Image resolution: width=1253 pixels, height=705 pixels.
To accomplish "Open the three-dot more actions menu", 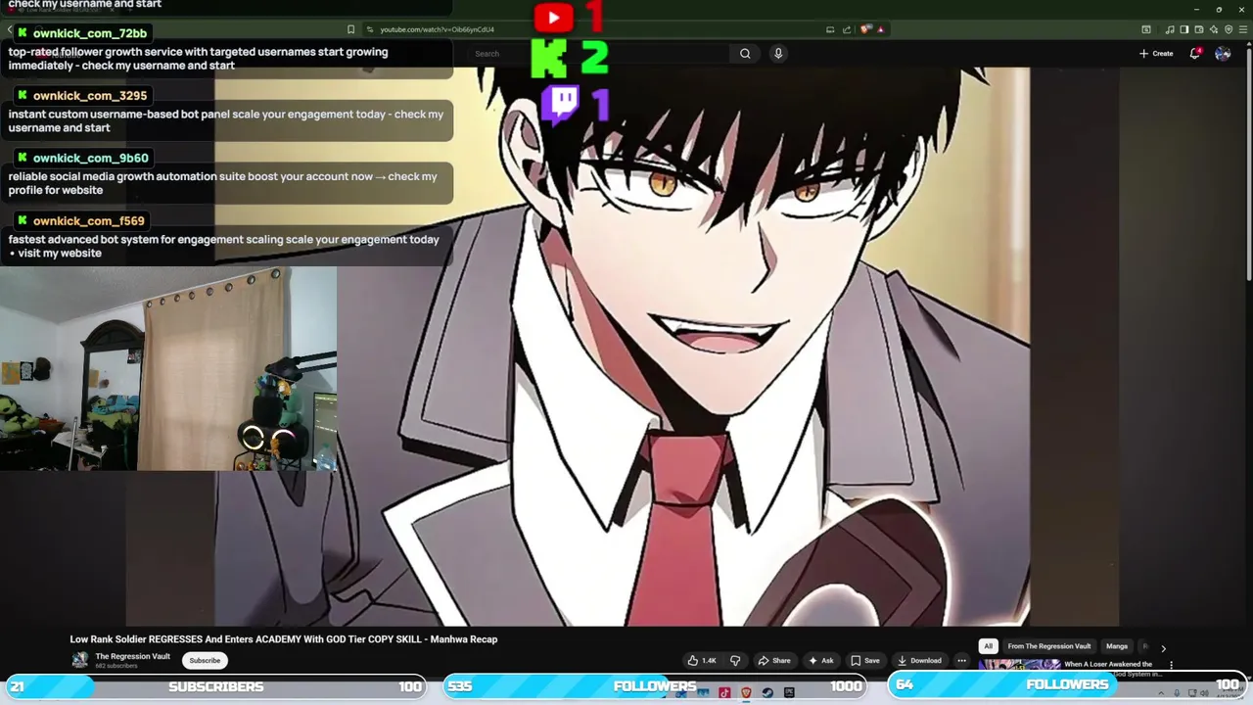I will pyautogui.click(x=961, y=660).
